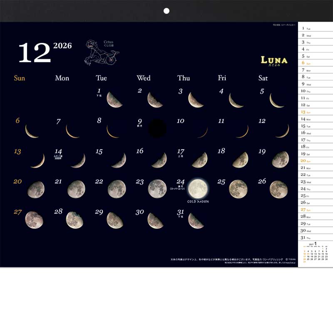Click the gold '20 Sun' row in the side list
333x311 pixels.
316,161
